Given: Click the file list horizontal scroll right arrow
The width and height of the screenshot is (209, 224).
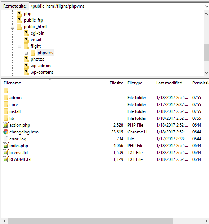Looking at the screenshot, I should (x=206, y=221).
